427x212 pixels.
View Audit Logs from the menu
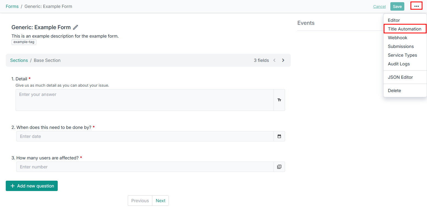point(399,64)
